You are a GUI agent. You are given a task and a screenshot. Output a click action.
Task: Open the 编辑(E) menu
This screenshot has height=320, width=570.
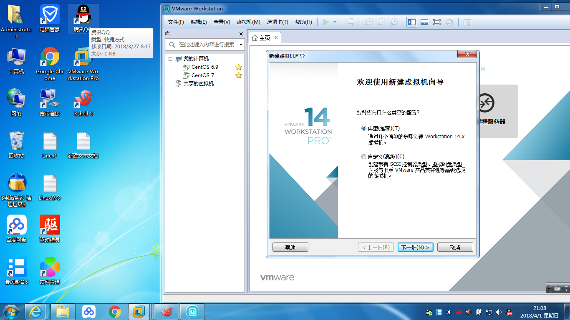tap(199, 22)
